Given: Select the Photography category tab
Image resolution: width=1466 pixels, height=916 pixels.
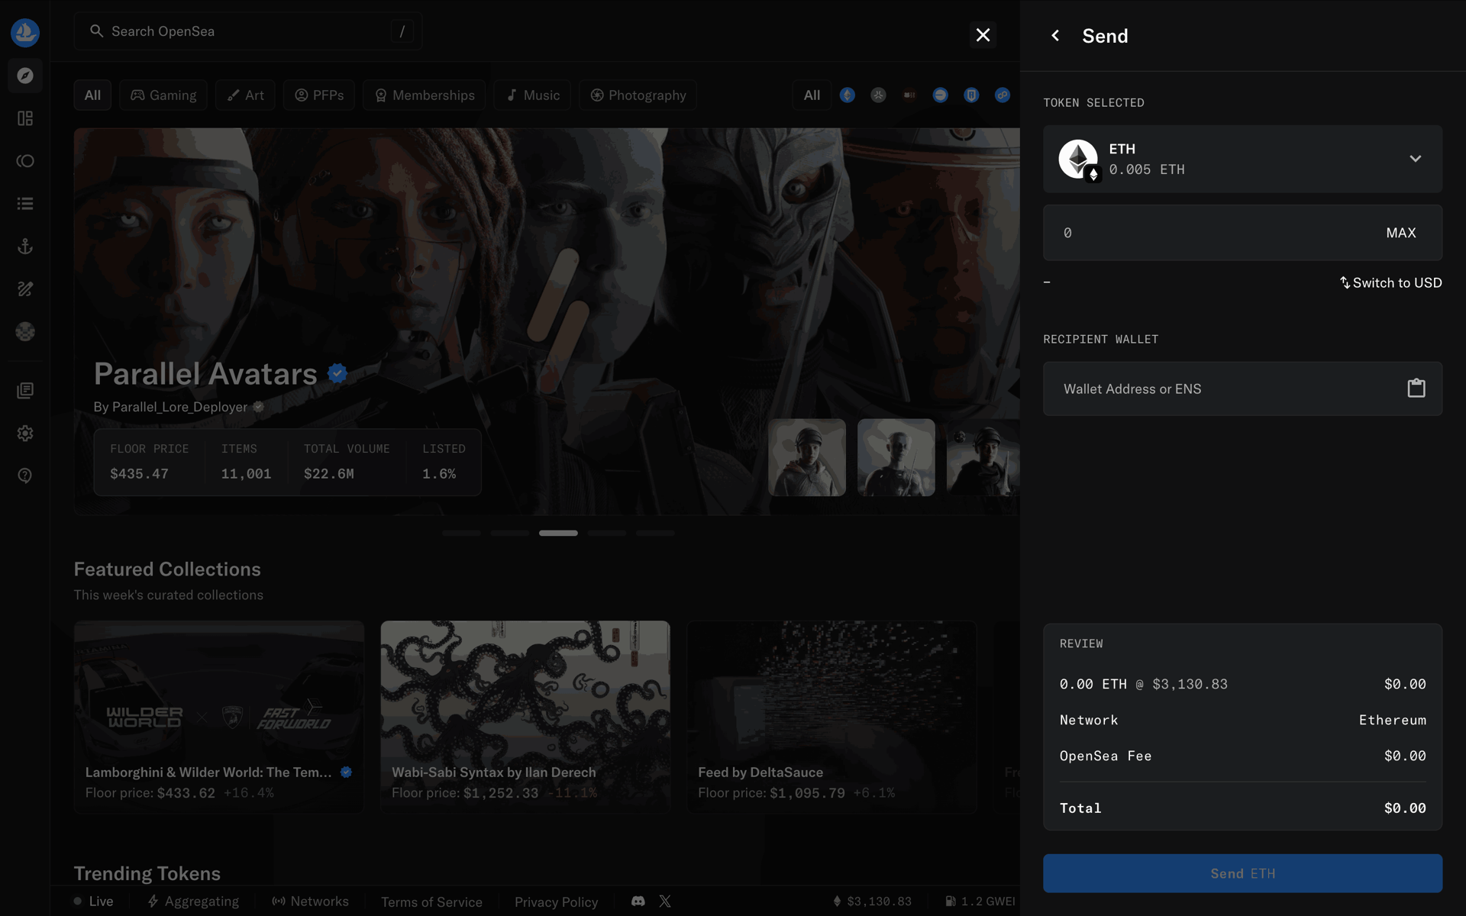Looking at the screenshot, I should [x=638, y=95].
